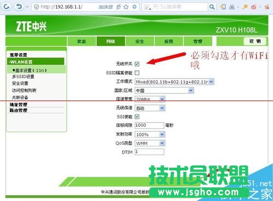Click the compatibility mode icon in address bar

click(118, 7)
